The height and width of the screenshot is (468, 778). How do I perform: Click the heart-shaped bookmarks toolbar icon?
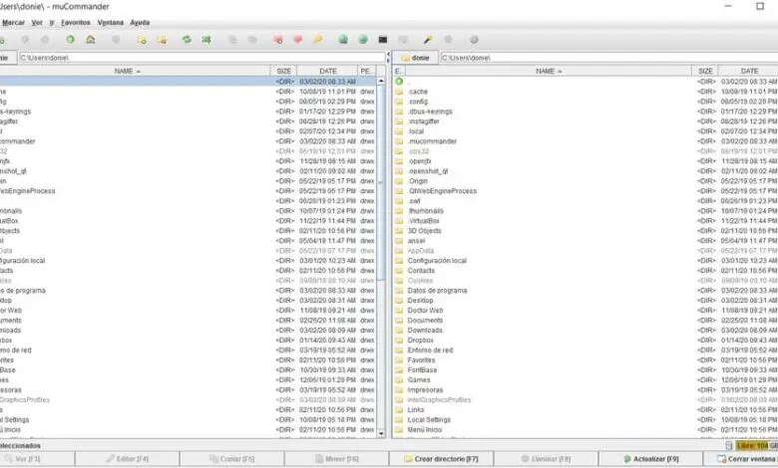[x=297, y=40]
